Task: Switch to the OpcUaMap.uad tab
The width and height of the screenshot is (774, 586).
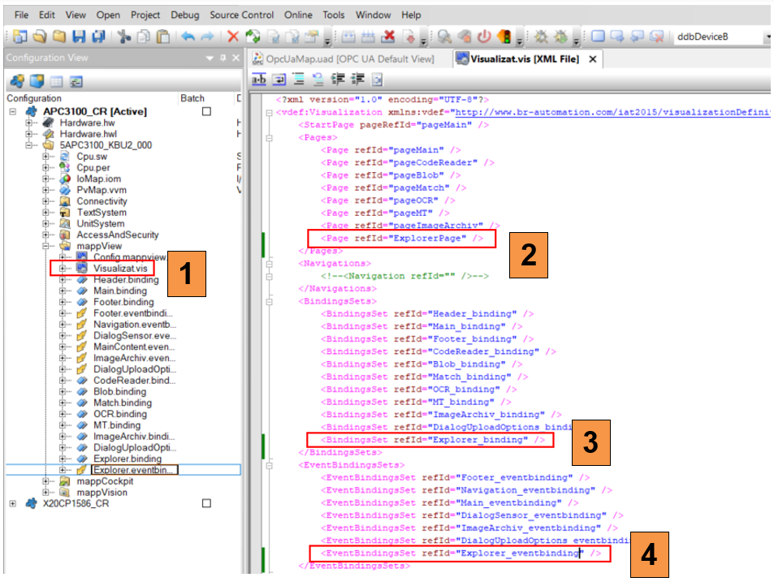Action: (x=340, y=59)
